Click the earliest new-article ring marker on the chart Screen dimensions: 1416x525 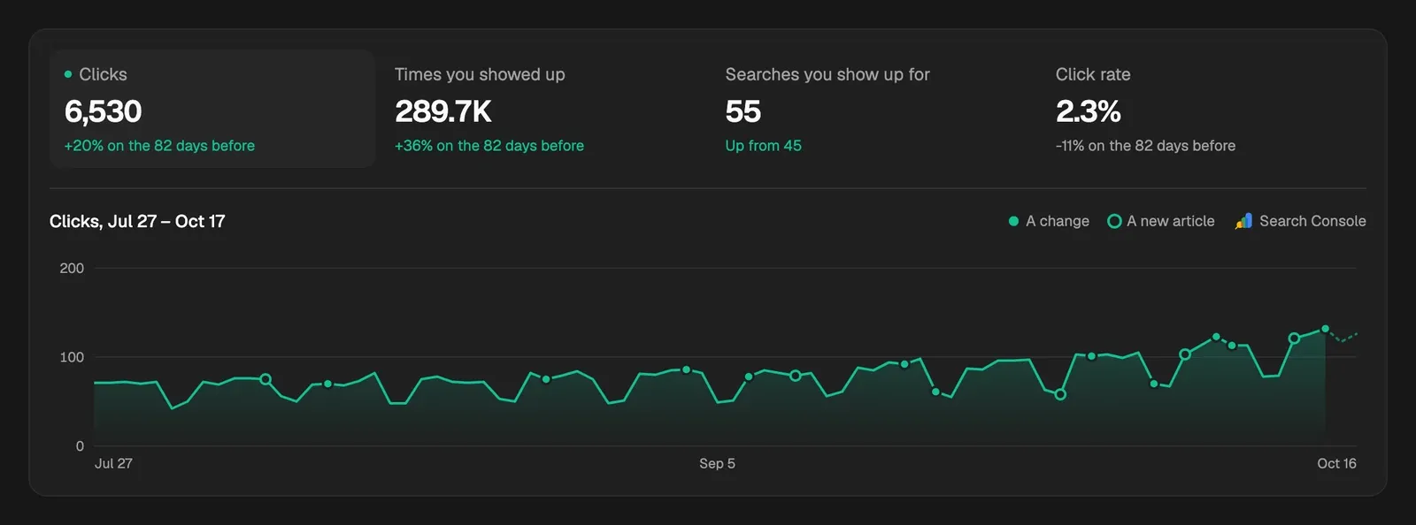coord(265,379)
